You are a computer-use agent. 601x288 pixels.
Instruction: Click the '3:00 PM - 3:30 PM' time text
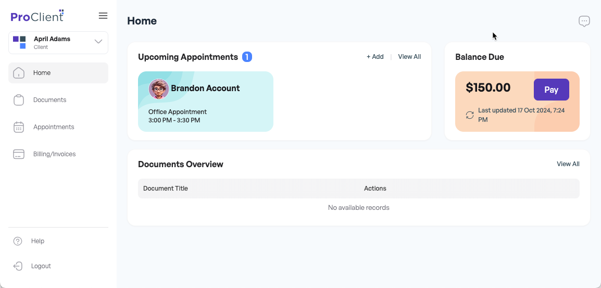click(174, 120)
